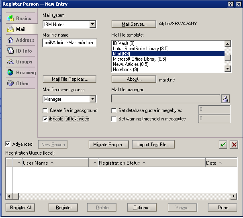Image resolution: width=243 pixels, height=218 pixels.
Task: Discard entry with red X button
Action: click(234, 145)
